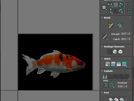The image size is (134, 101).
Task: Click the Weld Threshold value field
Action: (121, 86)
